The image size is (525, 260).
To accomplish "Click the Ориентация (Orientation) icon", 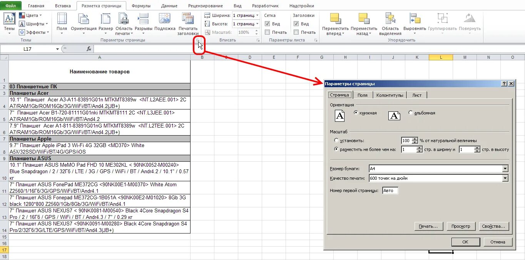I will (x=84, y=18).
